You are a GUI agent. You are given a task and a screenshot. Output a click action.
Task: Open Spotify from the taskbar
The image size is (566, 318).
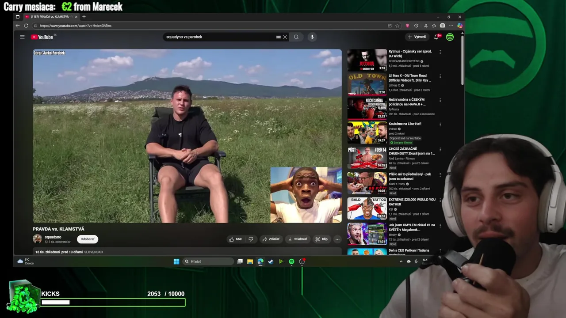pyautogui.click(x=291, y=261)
